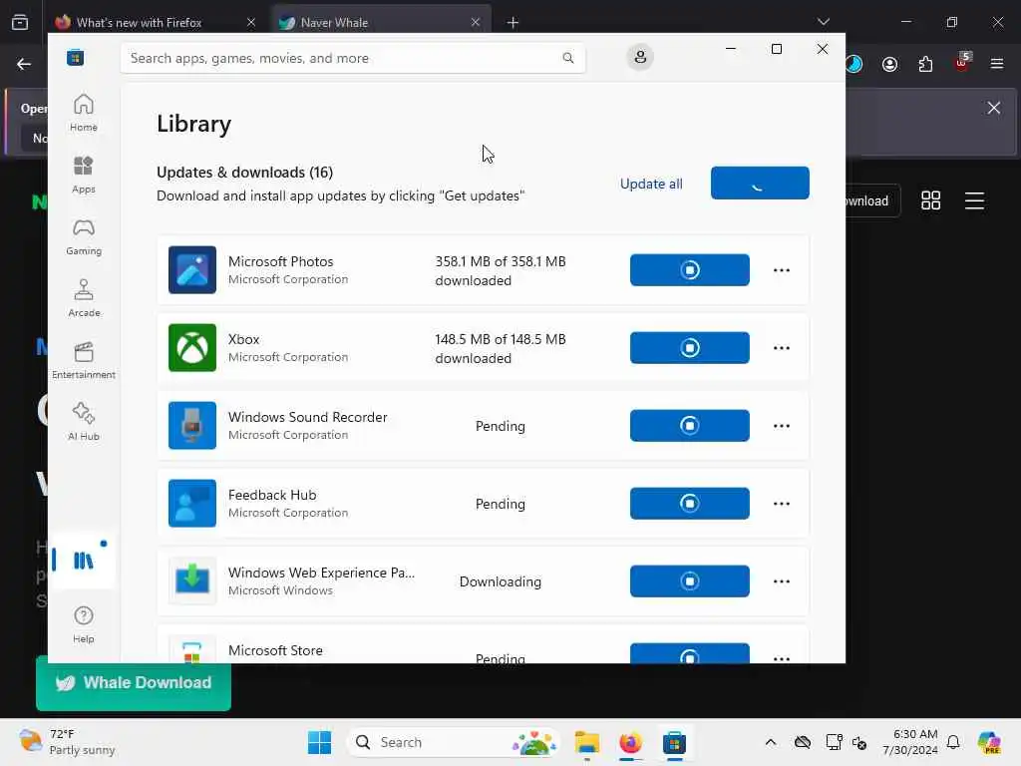Close What's new with Firefox tab
The image size is (1021, 766).
pos(250,22)
